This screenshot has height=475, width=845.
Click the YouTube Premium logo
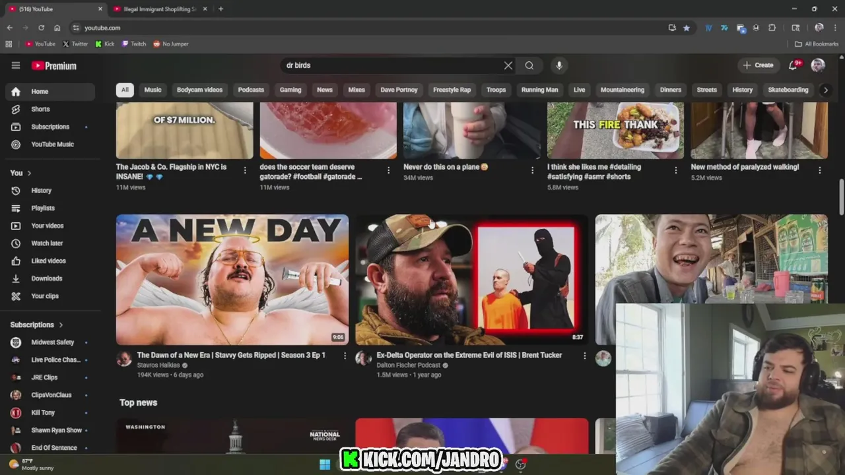pyautogui.click(x=54, y=65)
